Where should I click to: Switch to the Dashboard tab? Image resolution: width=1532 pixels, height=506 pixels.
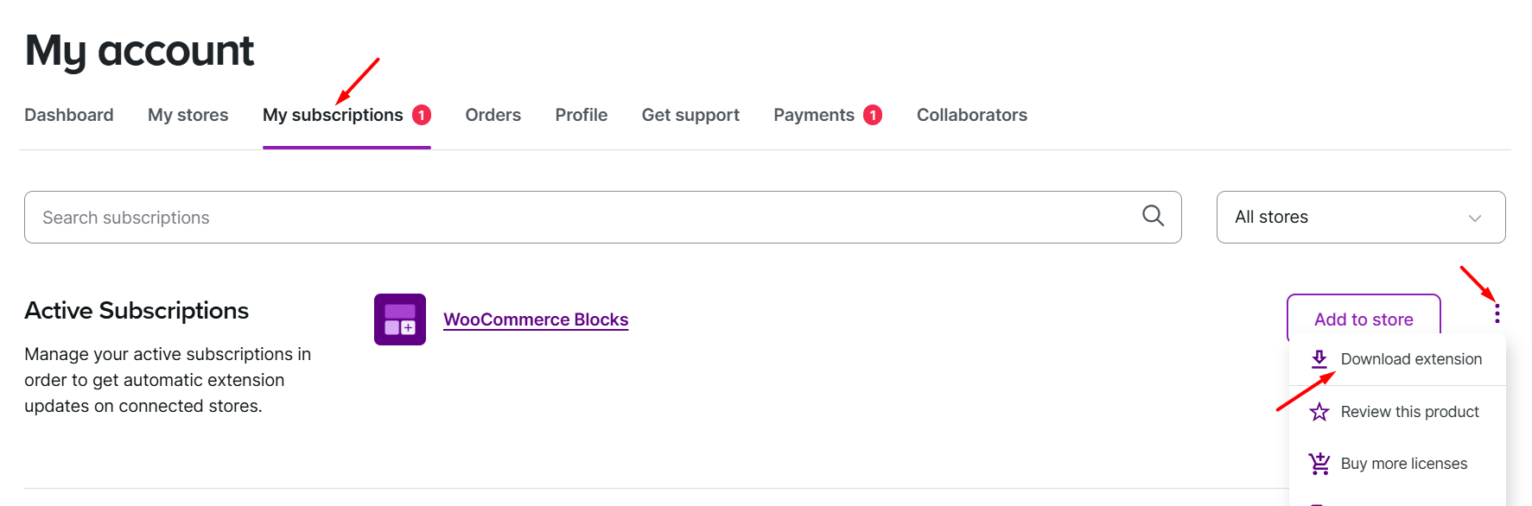(69, 115)
